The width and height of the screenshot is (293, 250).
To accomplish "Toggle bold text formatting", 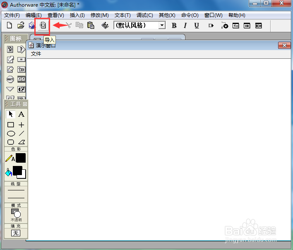I will click(x=174, y=25).
